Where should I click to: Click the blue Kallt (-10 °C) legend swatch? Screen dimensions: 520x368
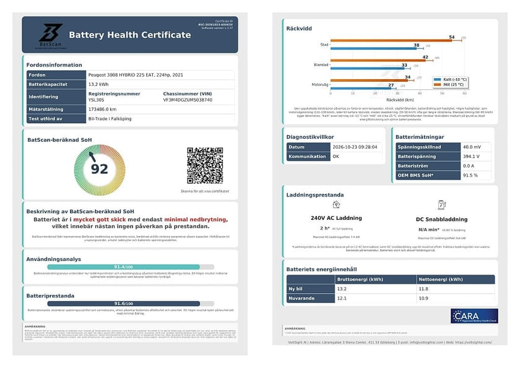pos(438,80)
